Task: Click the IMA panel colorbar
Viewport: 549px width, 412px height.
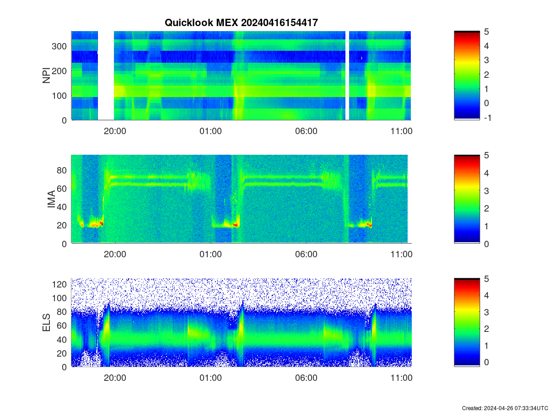Action: [467, 199]
